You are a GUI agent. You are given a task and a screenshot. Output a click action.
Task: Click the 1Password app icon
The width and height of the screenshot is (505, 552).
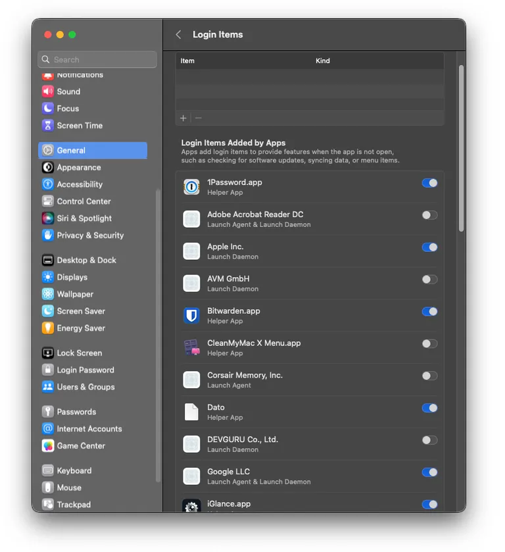click(191, 187)
